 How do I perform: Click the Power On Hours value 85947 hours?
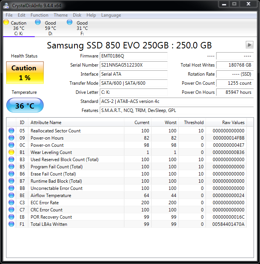click(x=235, y=92)
